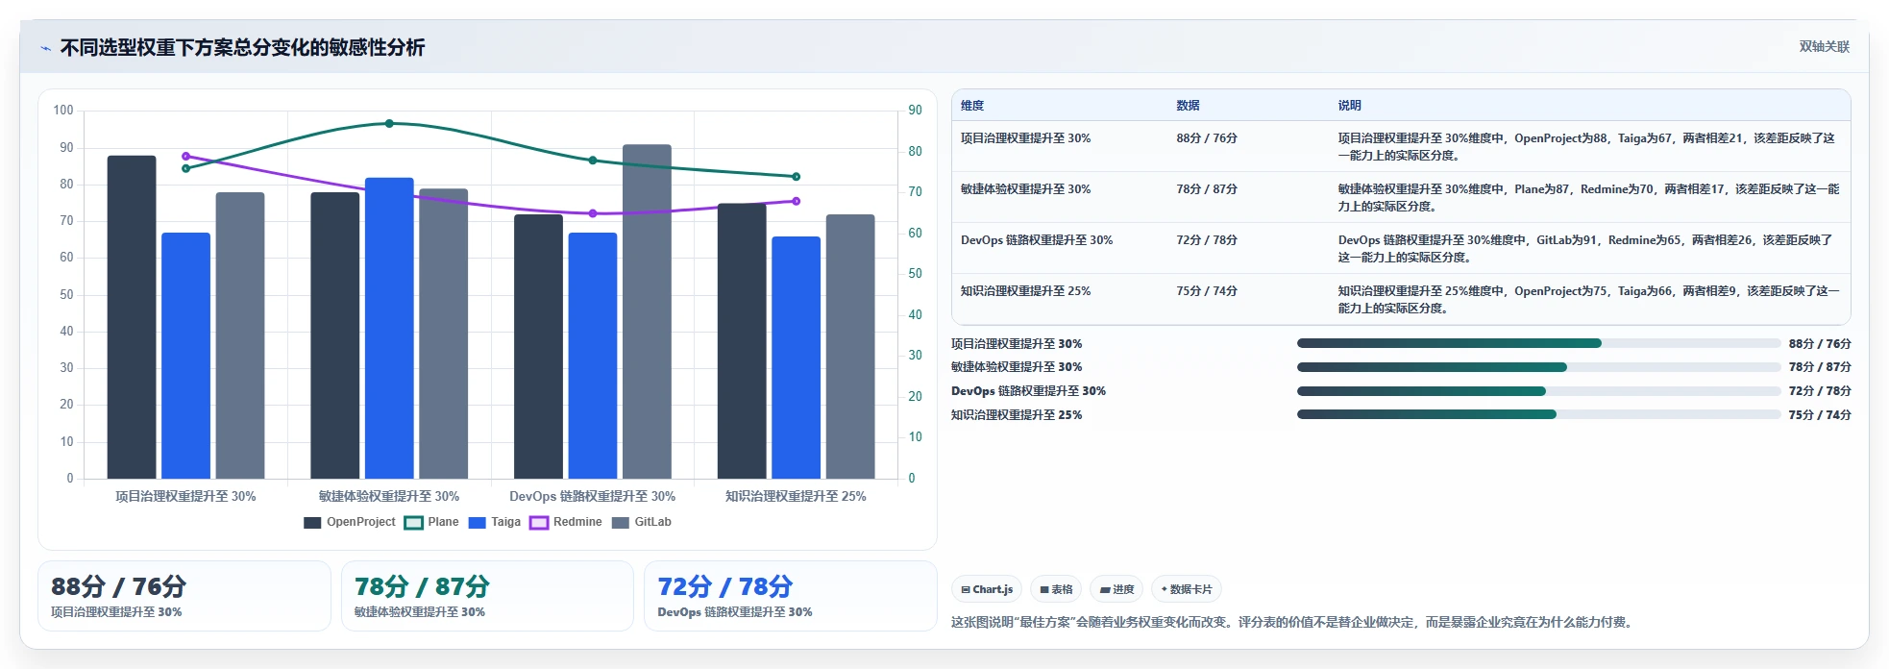The width and height of the screenshot is (1889, 669).
Task: Toggle the GitLab legend item
Action: click(x=642, y=522)
